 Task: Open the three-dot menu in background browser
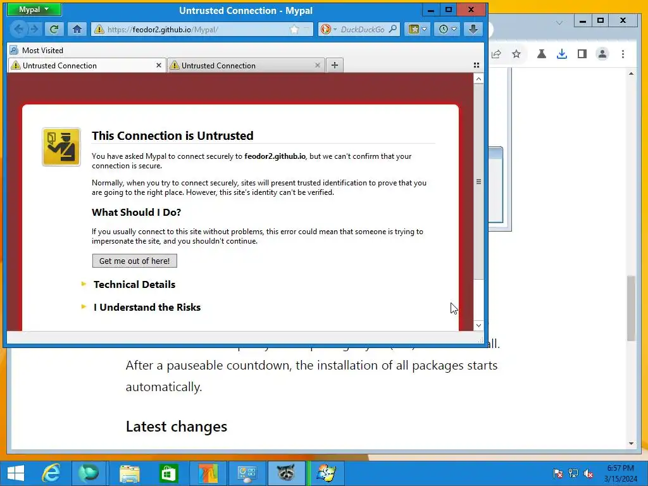pos(623,54)
